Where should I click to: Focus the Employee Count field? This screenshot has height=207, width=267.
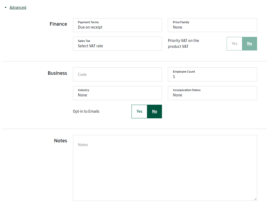click(x=212, y=75)
